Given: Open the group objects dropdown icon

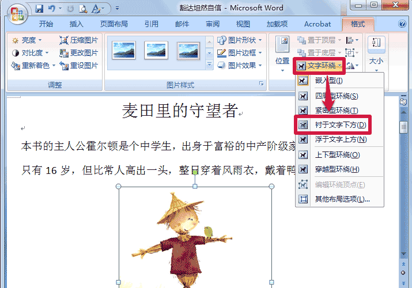Looking at the screenshot, I should [352, 53].
